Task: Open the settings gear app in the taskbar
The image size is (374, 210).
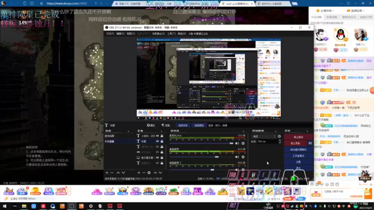Action: [91, 206]
